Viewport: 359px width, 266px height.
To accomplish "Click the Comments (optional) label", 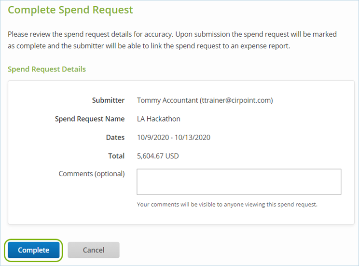I will click(x=92, y=174).
